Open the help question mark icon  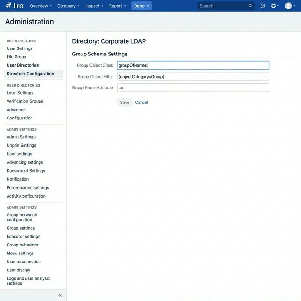263,6
